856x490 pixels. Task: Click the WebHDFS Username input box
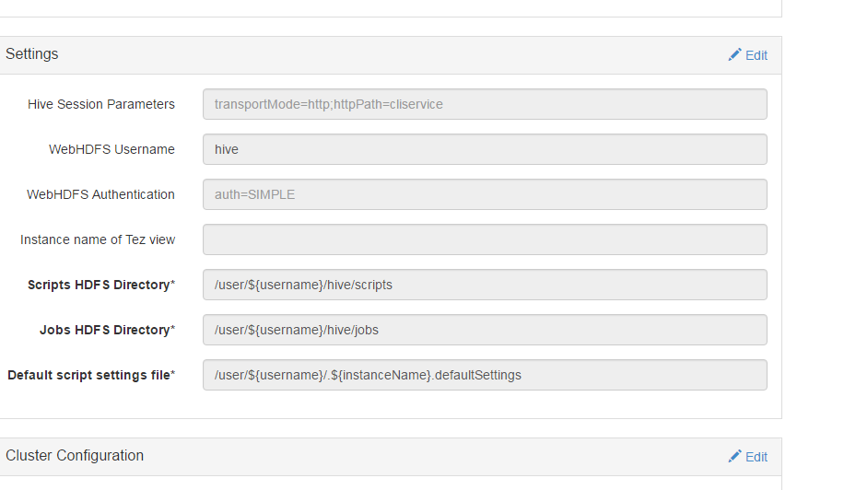[485, 149]
